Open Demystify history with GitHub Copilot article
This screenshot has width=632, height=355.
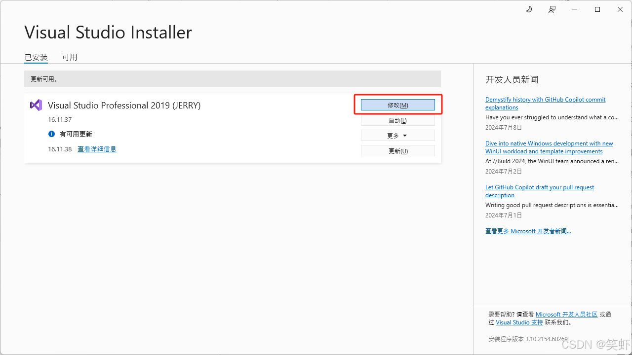tap(545, 104)
